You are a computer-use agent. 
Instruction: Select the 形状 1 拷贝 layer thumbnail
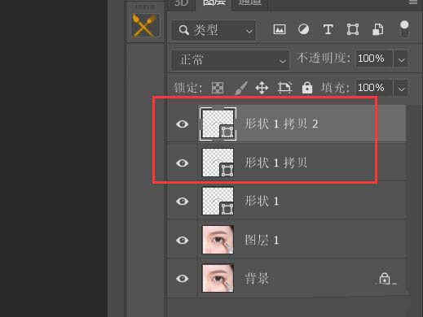point(218,163)
